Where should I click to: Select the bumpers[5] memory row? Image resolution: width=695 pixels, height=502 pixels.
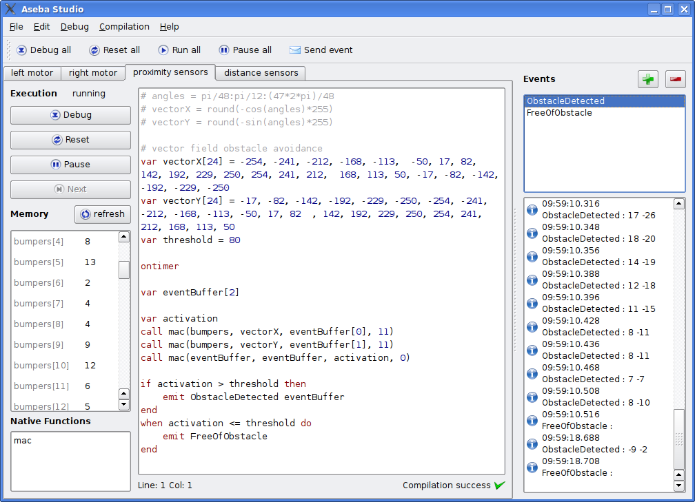65,262
